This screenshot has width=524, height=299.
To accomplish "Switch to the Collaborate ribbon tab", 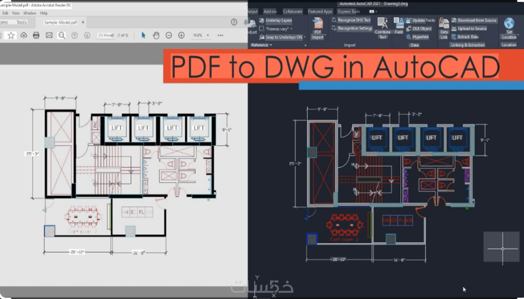I will pyautogui.click(x=293, y=11).
